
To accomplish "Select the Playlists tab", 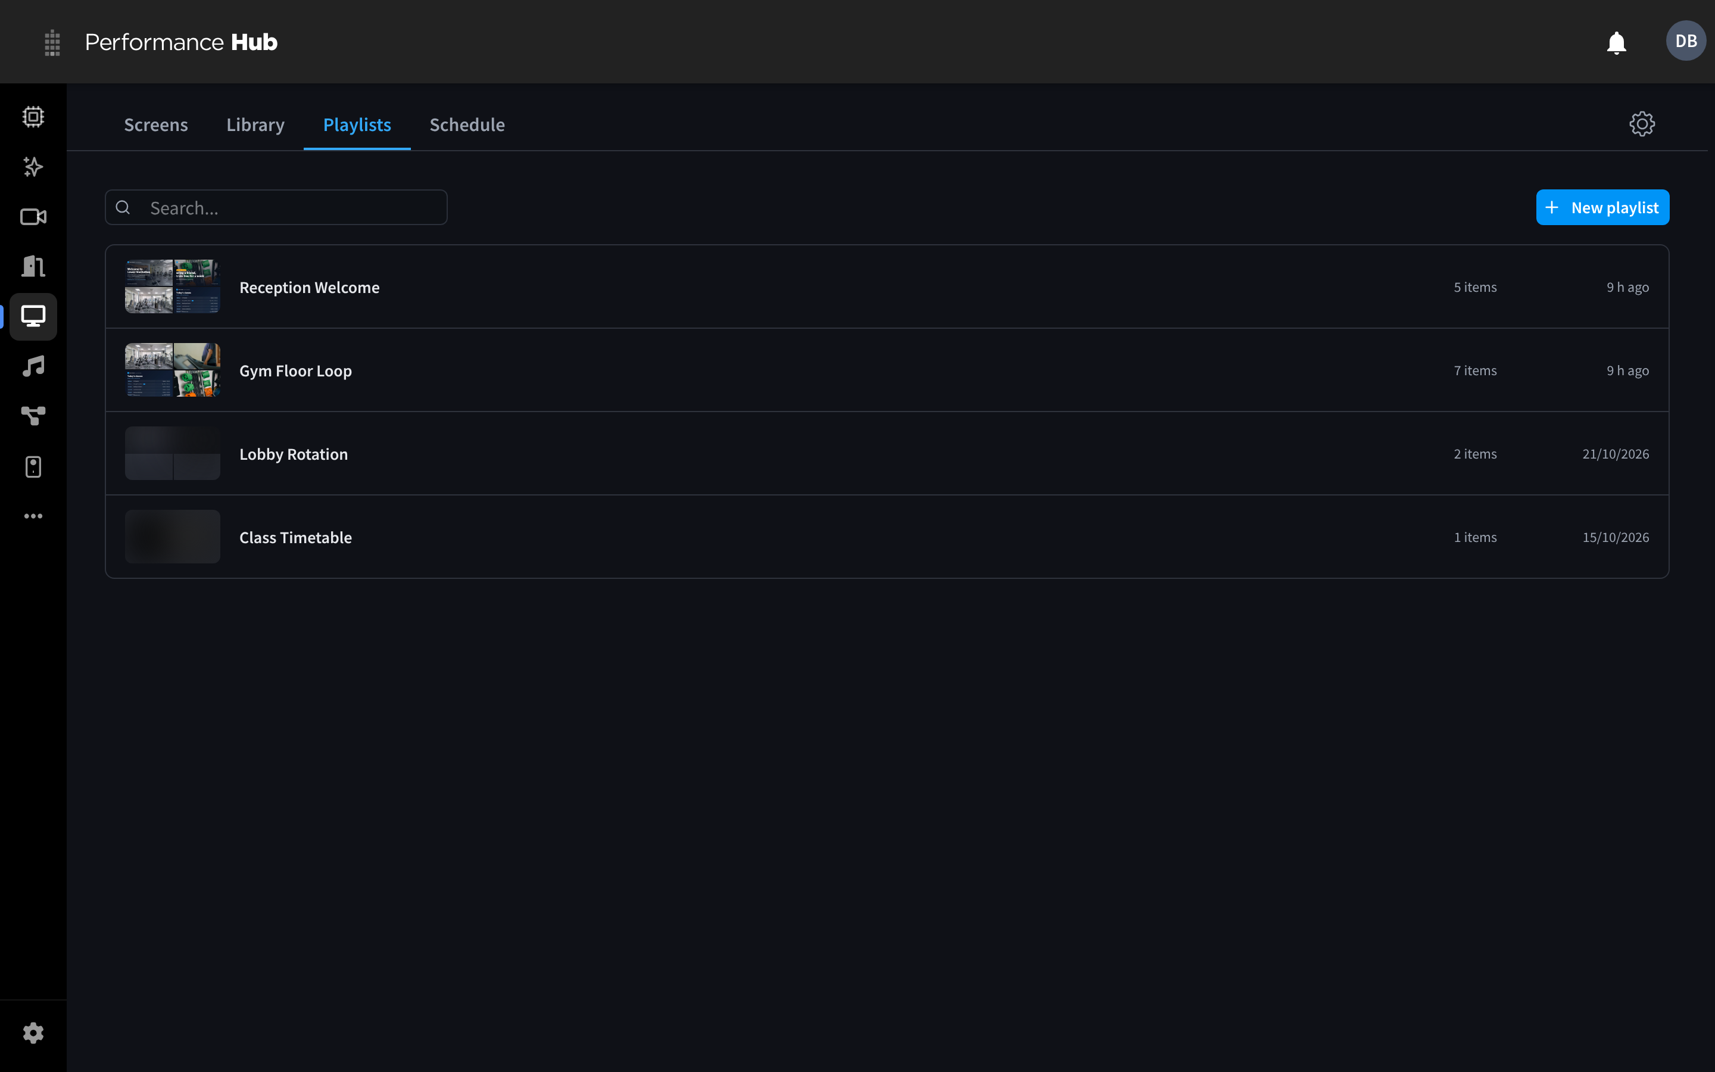I will pyautogui.click(x=357, y=125).
